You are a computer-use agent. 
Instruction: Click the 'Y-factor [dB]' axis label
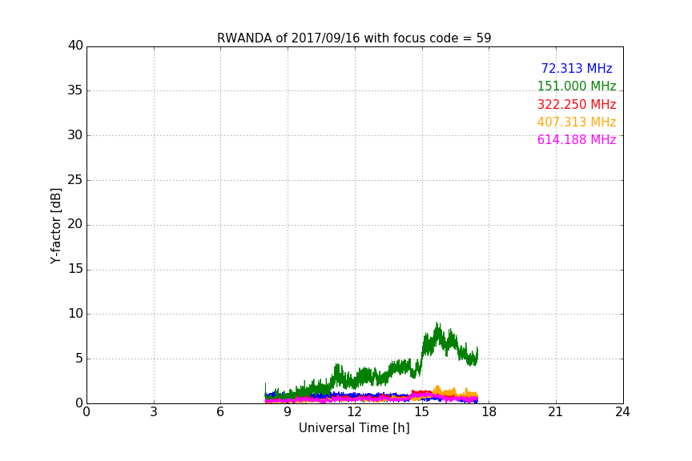point(55,226)
